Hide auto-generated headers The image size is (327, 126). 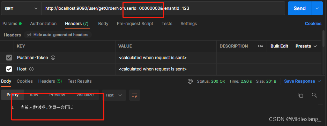(x=58, y=35)
